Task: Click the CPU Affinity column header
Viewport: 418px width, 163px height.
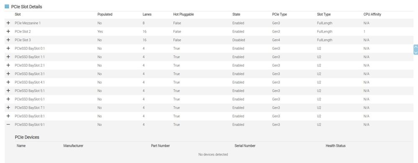Action: (x=372, y=15)
